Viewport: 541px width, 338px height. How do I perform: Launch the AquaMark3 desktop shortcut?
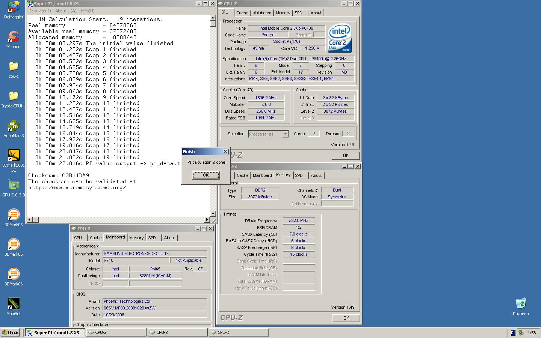[x=14, y=129]
